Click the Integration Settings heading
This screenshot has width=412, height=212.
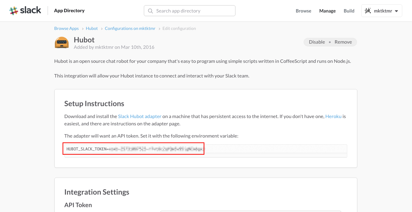tap(97, 192)
